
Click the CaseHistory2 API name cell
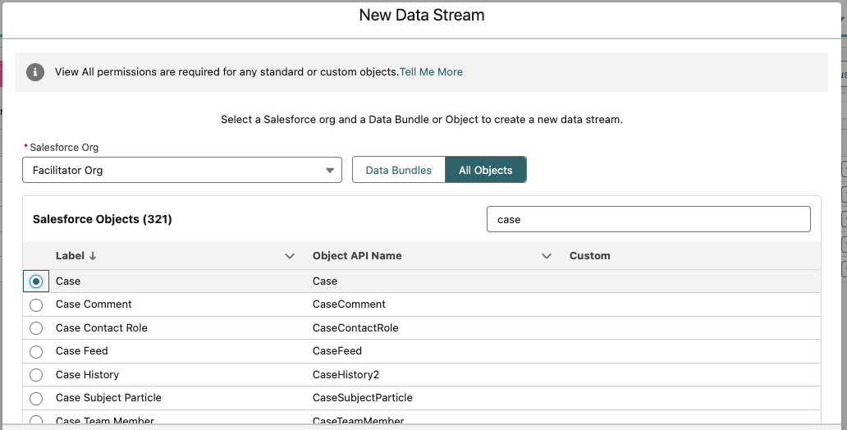point(346,375)
